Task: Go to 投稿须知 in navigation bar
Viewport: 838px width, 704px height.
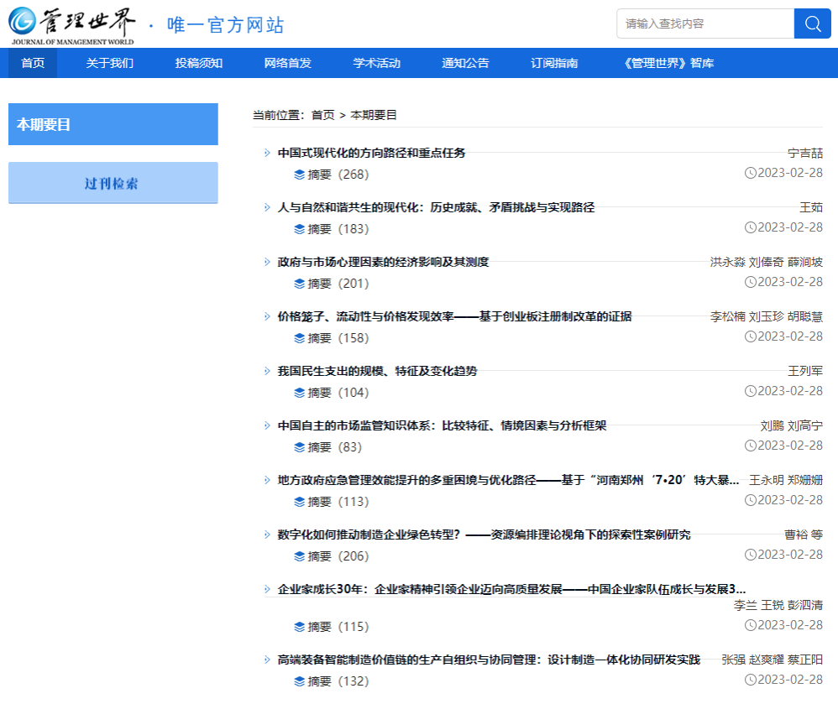Action: point(199,63)
